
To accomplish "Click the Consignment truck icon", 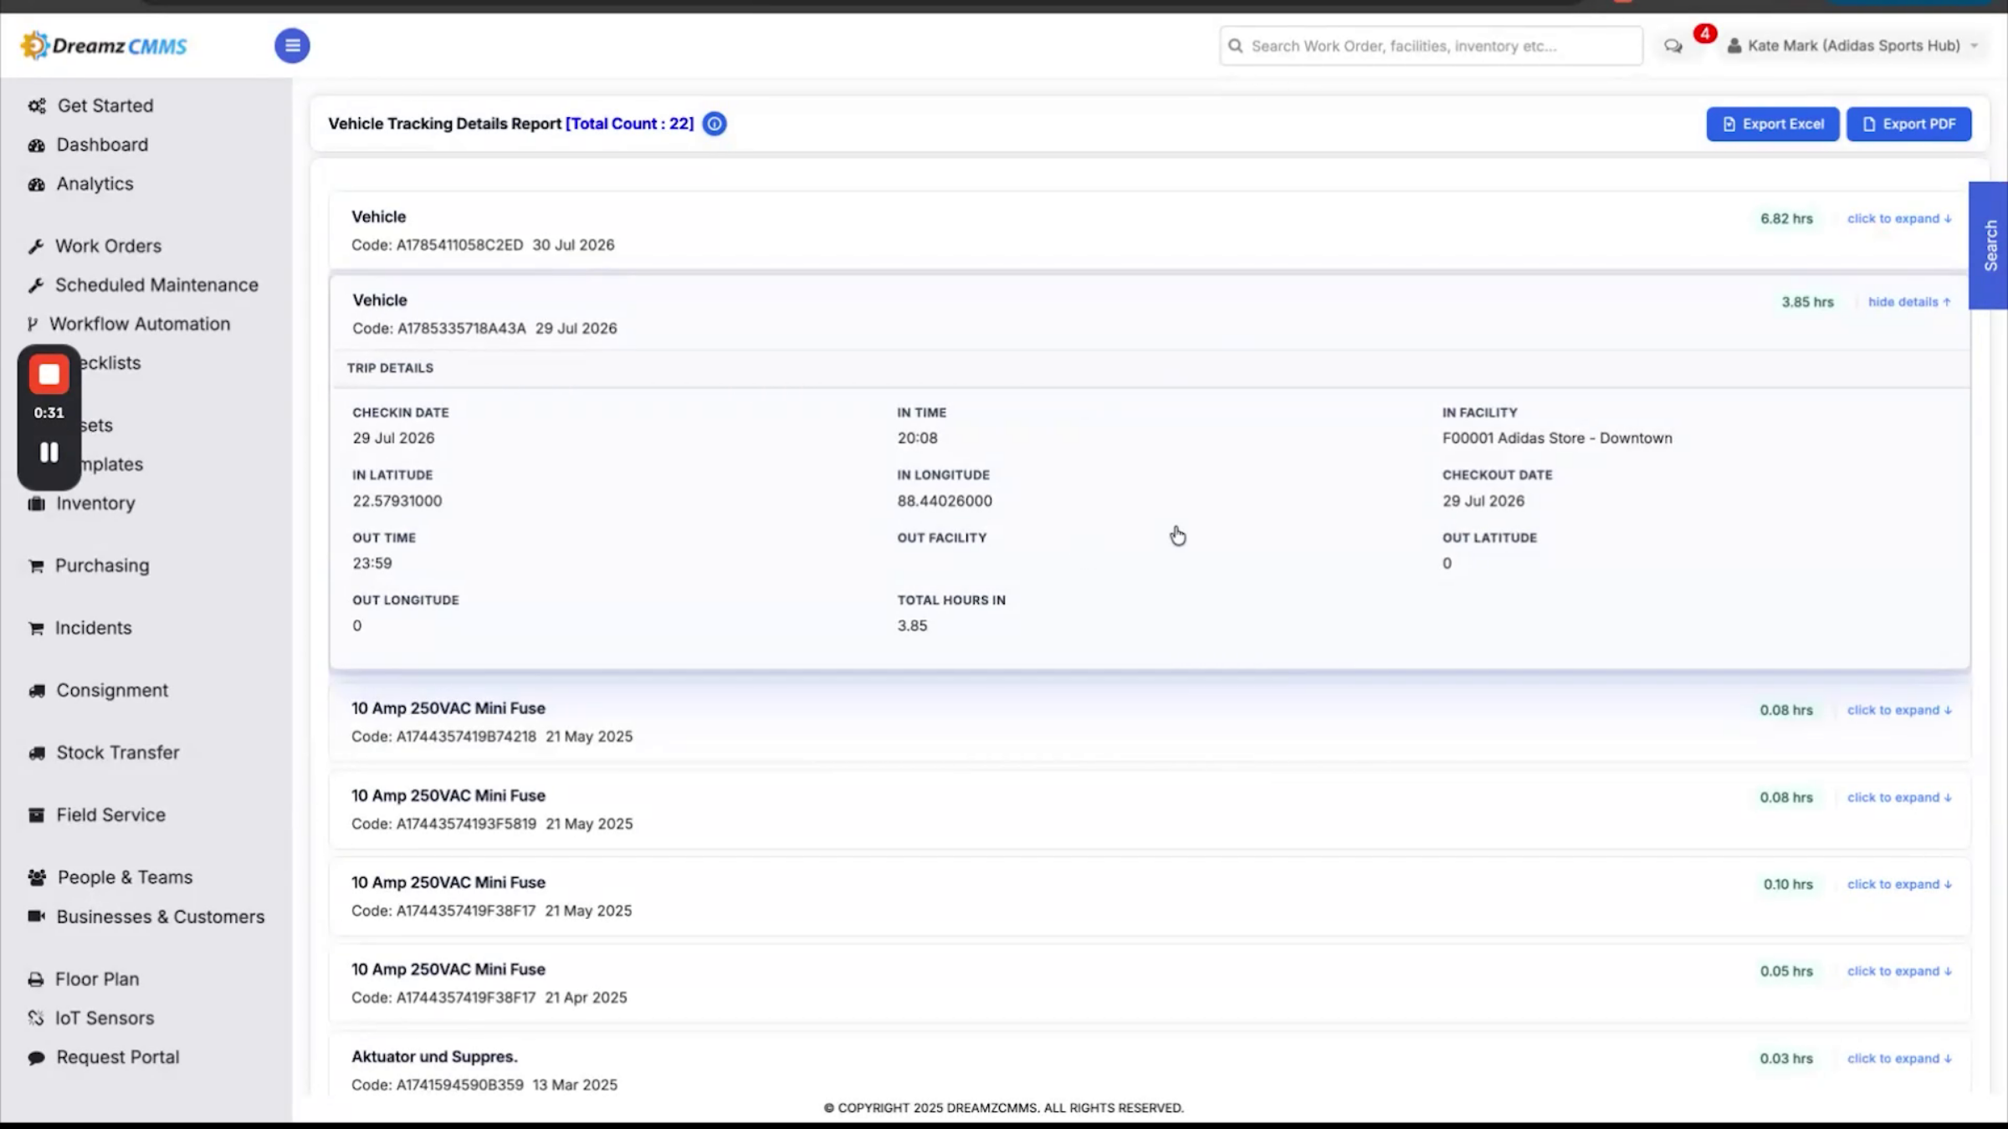I will click(37, 691).
